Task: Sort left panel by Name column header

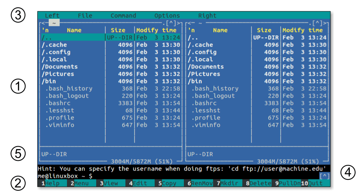Action: click(x=74, y=30)
